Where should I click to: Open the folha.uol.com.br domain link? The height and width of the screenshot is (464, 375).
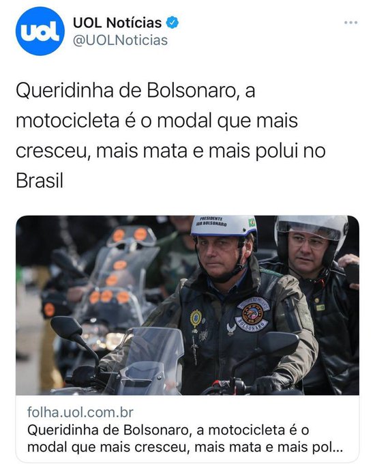coord(80,412)
